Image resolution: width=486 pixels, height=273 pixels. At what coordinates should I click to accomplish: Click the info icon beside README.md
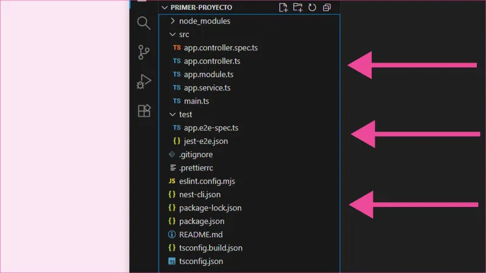click(x=172, y=234)
